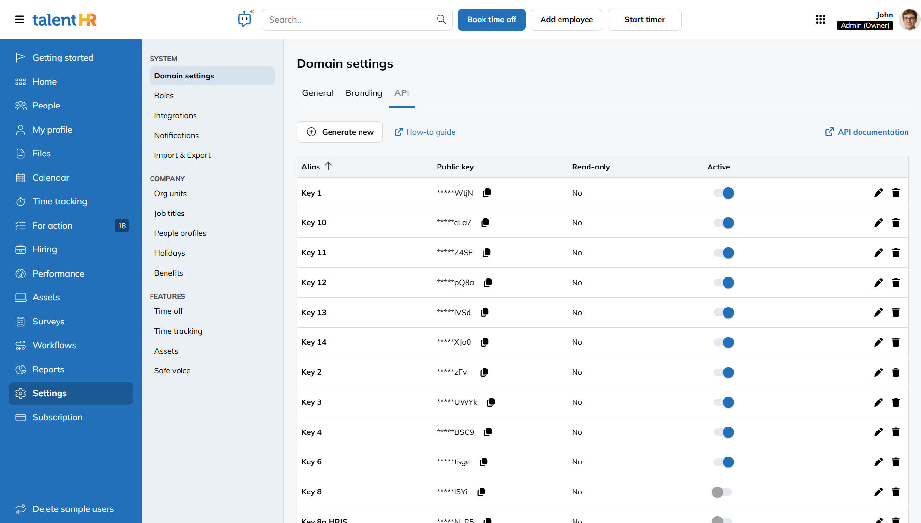The width and height of the screenshot is (921, 523).
Task: Toggle Active switch for Key 10
Action: pos(724,223)
